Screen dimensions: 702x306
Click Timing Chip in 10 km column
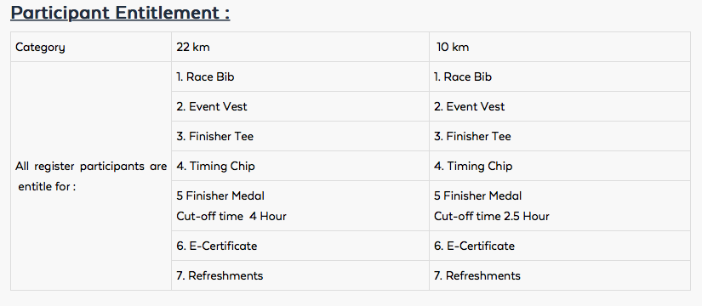pos(473,166)
